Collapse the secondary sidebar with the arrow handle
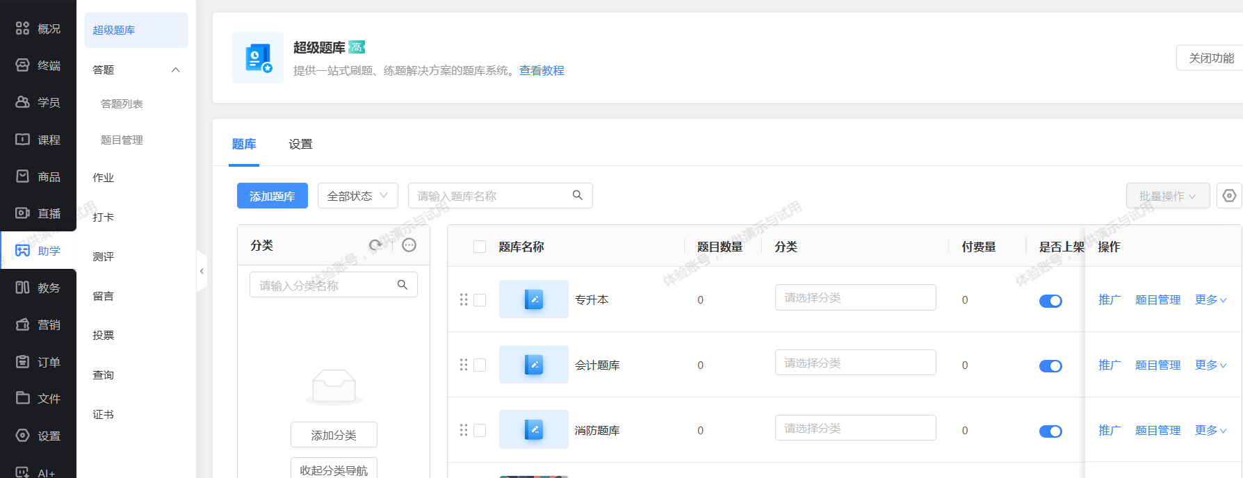The height and width of the screenshot is (478, 1243). coord(202,271)
